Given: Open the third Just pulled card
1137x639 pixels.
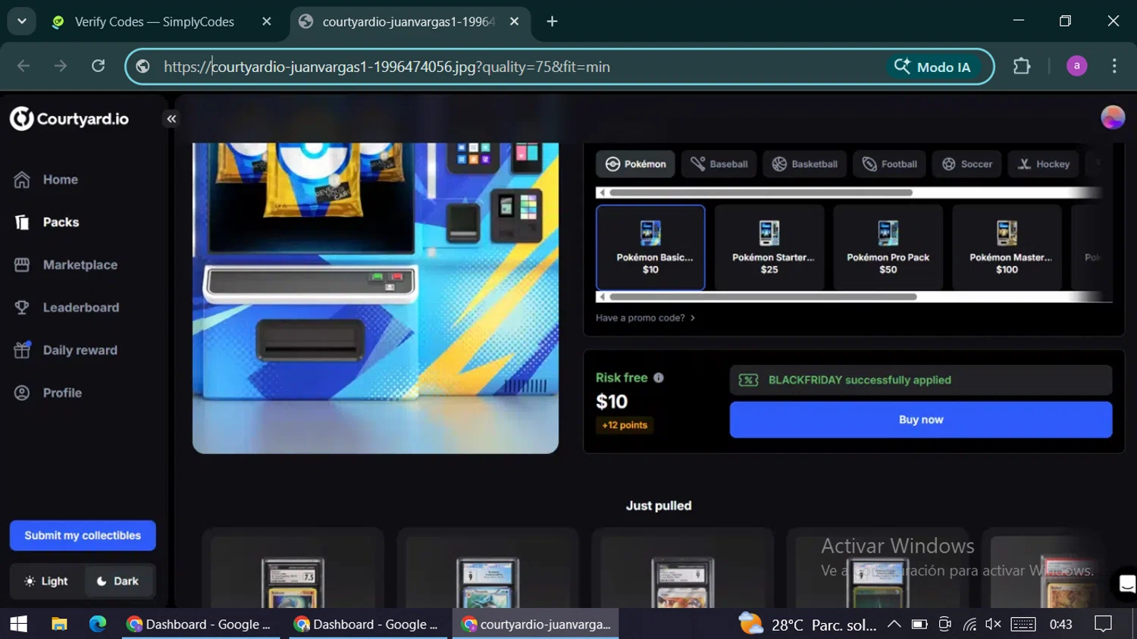Looking at the screenshot, I should [682, 569].
